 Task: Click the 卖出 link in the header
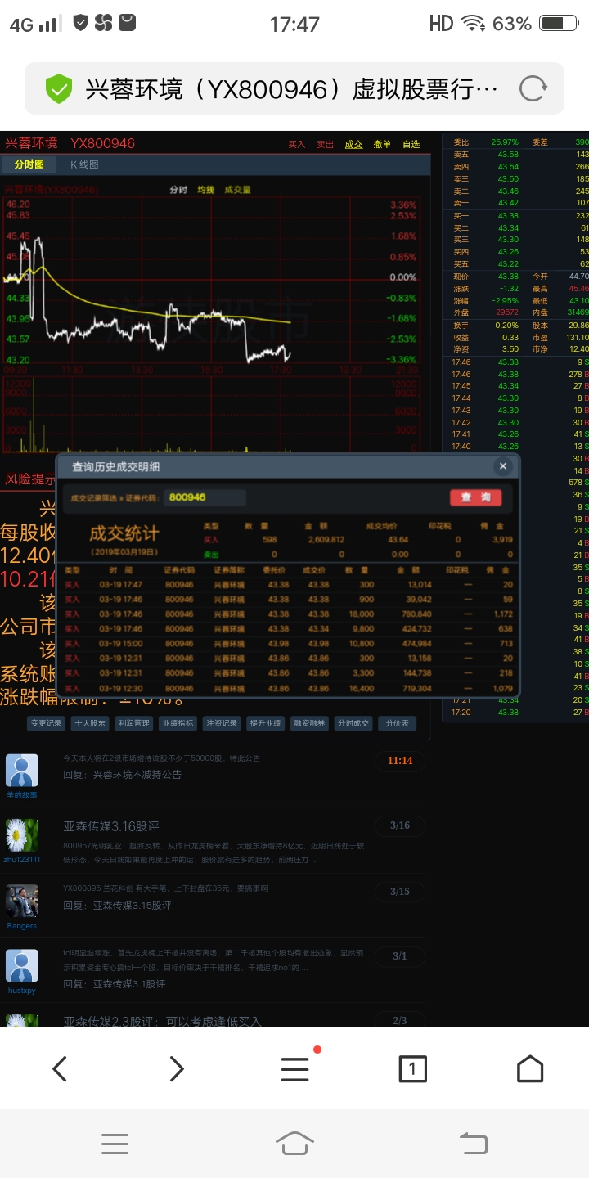click(x=325, y=145)
